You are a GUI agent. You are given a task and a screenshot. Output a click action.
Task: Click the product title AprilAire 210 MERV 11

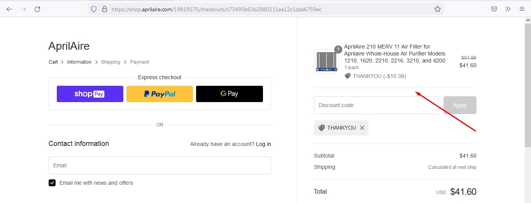tap(395, 54)
